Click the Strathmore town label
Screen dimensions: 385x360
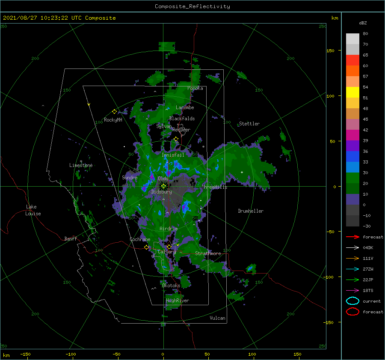click(x=208, y=253)
